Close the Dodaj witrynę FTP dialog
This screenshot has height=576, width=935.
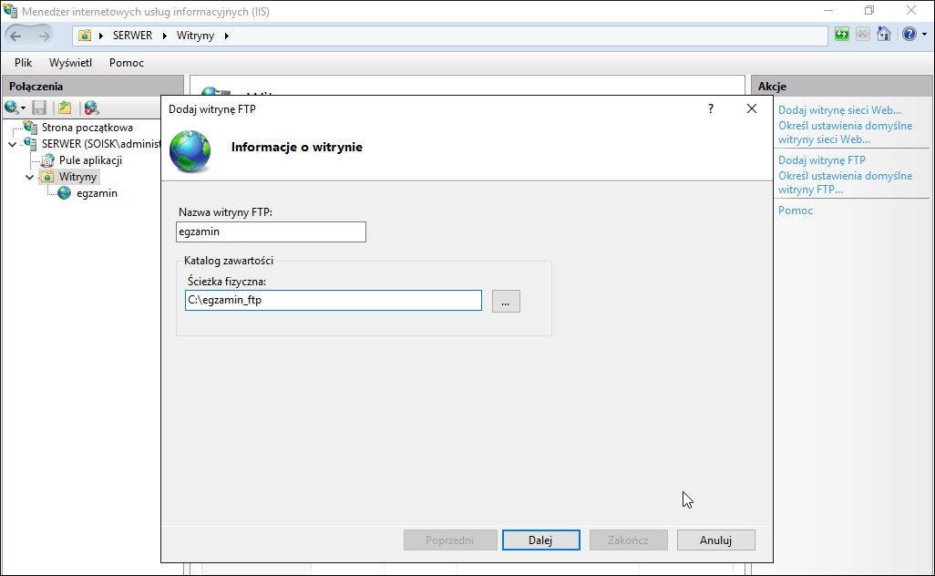(751, 108)
